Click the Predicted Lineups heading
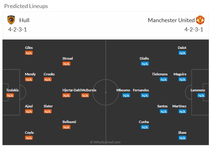The height and width of the screenshot is (148, 211). click(x=26, y=6)
